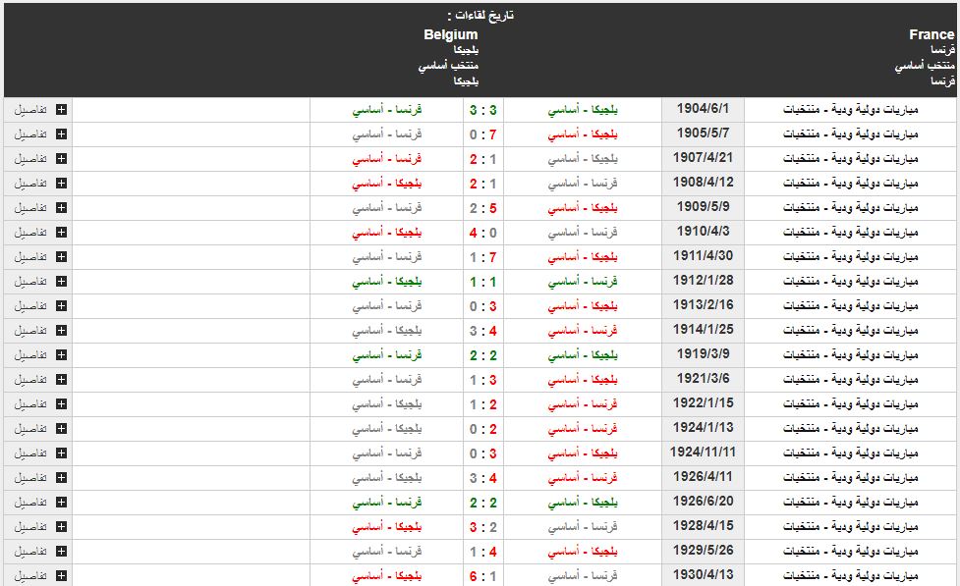Expand the plus icon for the 1914/1/25 match

tap(61, 331)
